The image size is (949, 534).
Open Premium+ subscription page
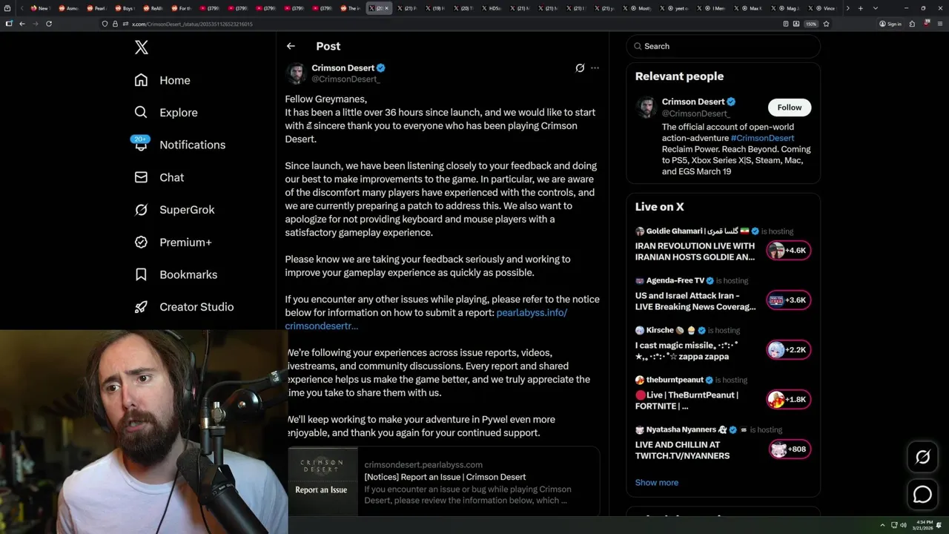[x=173, y=243]
